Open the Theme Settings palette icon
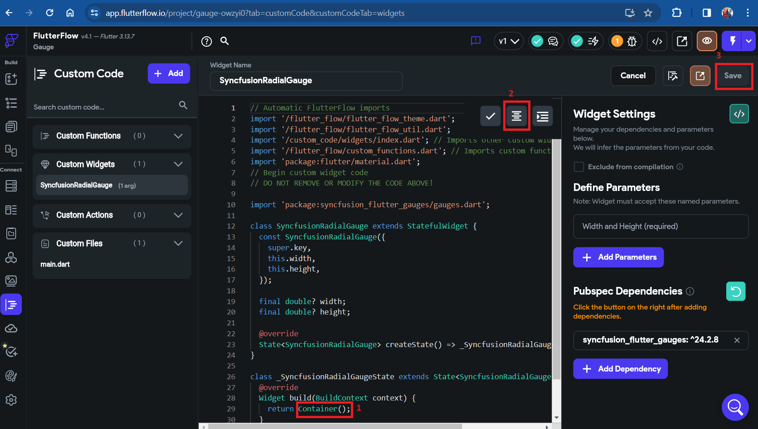The width and height of the screenshot is (758, 429). point(11,376)
